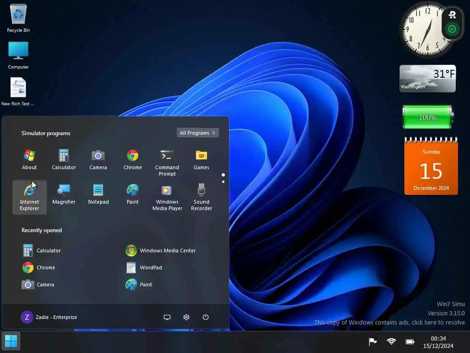
Task: Switch to second start menu page dot
Action: tap(223, 182)
